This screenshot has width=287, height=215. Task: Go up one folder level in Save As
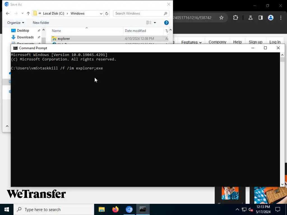coord(28,13)
